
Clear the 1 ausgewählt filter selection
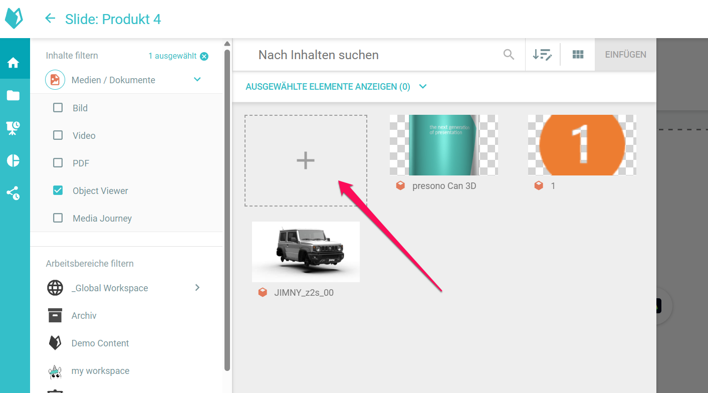(204, 56)
